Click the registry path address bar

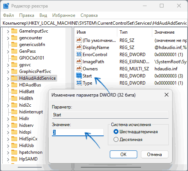point(94,23)
